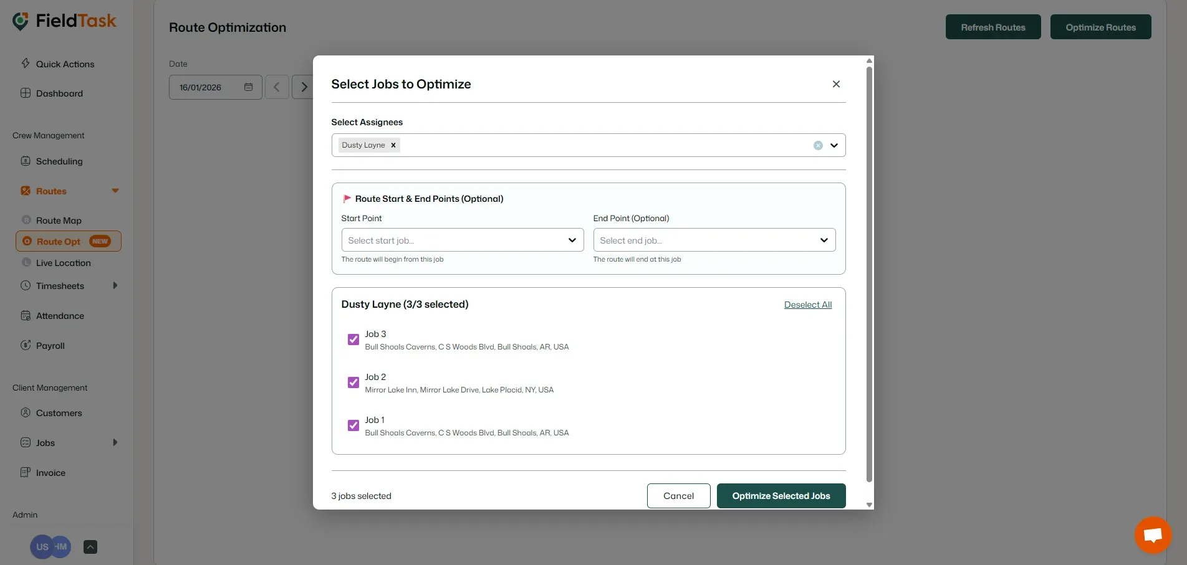1187x565 pixels.
Task: Remove the Dusty Layne assignee tag
Action: 393,145
